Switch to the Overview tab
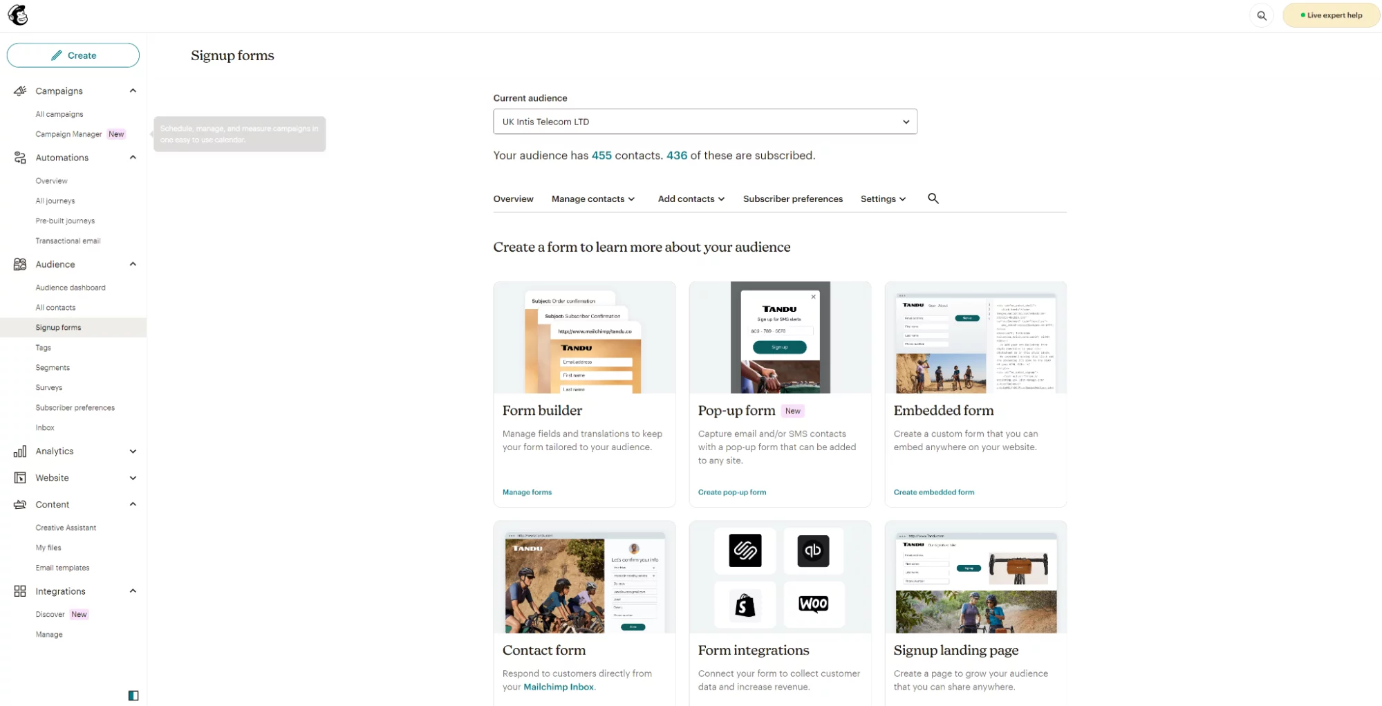This screenshot has height=706, width=1382. coord(513,199)
